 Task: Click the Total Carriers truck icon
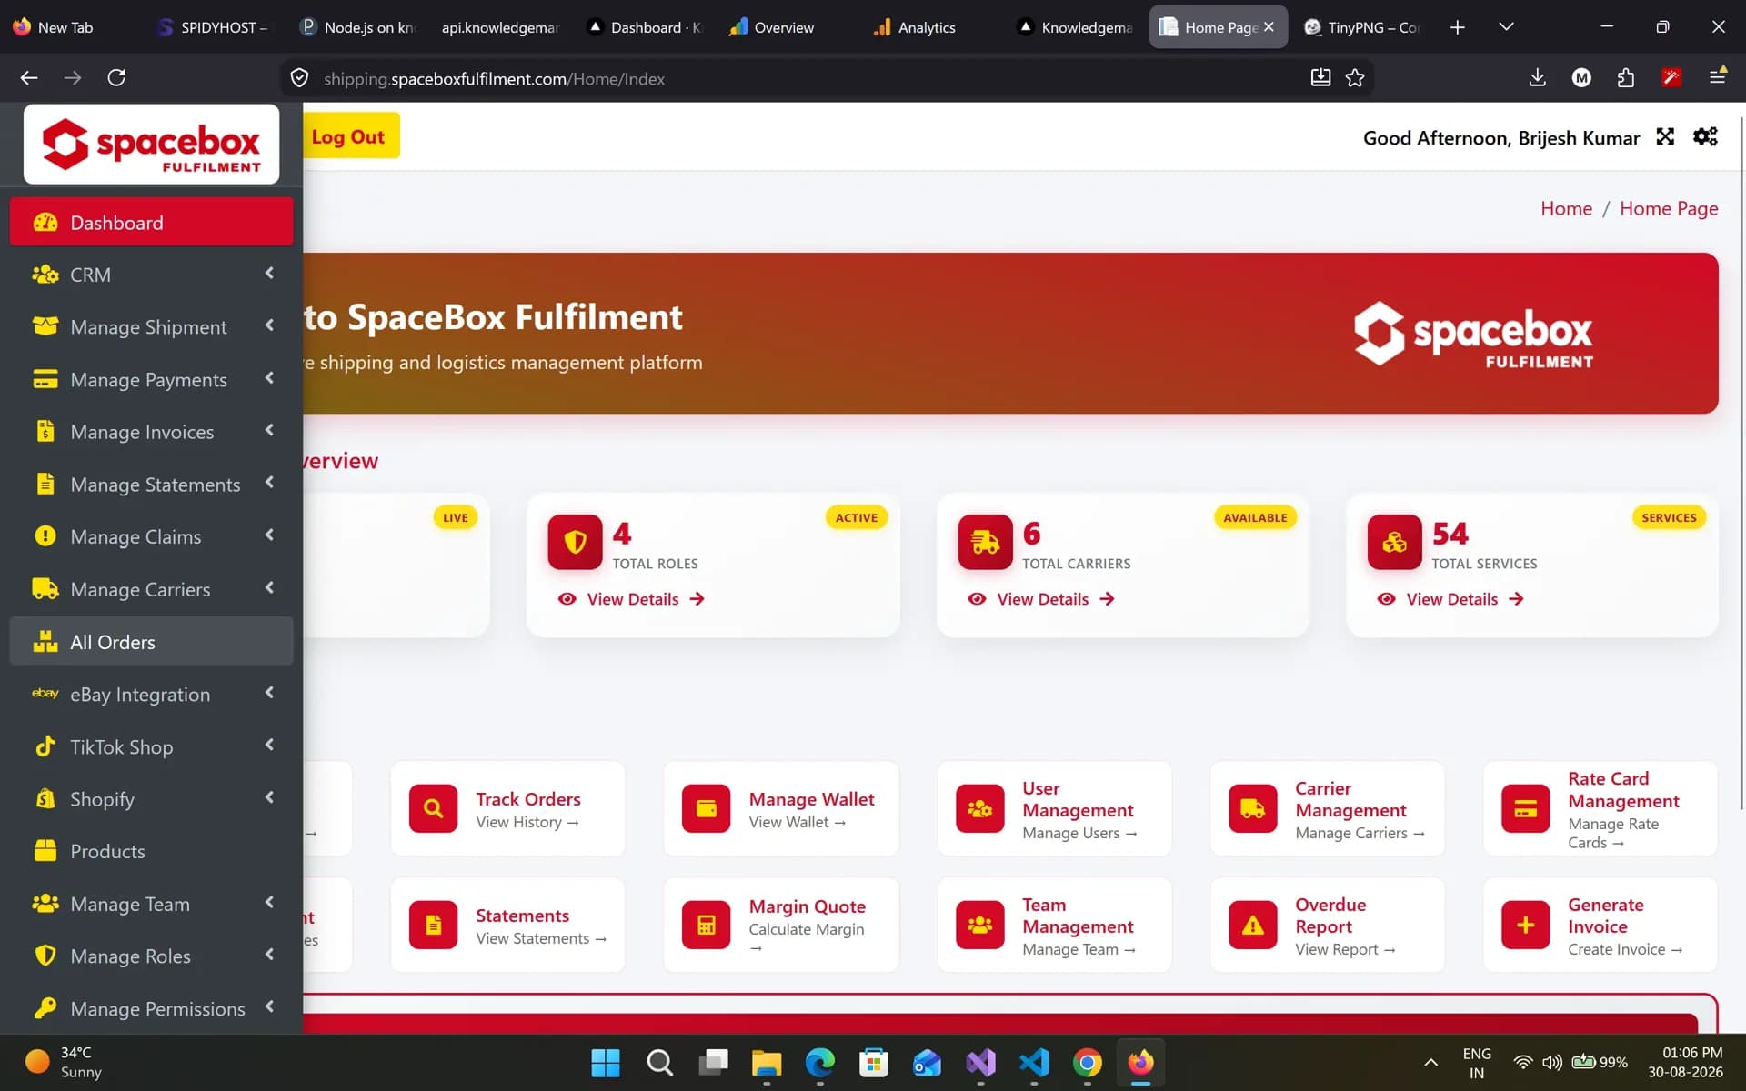click(x=985, y=543)
